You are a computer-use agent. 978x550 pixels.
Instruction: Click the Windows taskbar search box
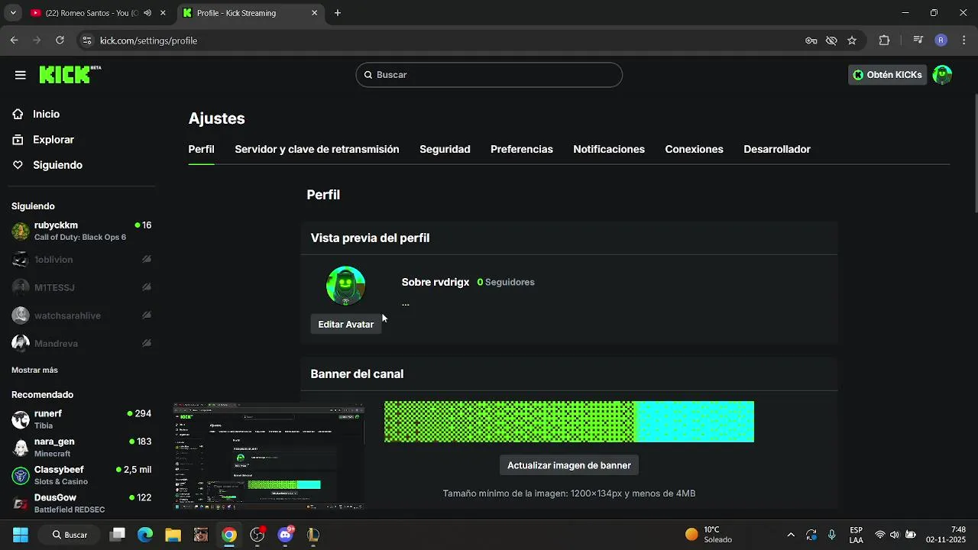coord(69,535)
